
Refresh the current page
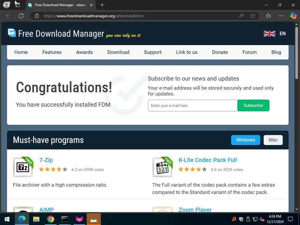coord(21,16)
